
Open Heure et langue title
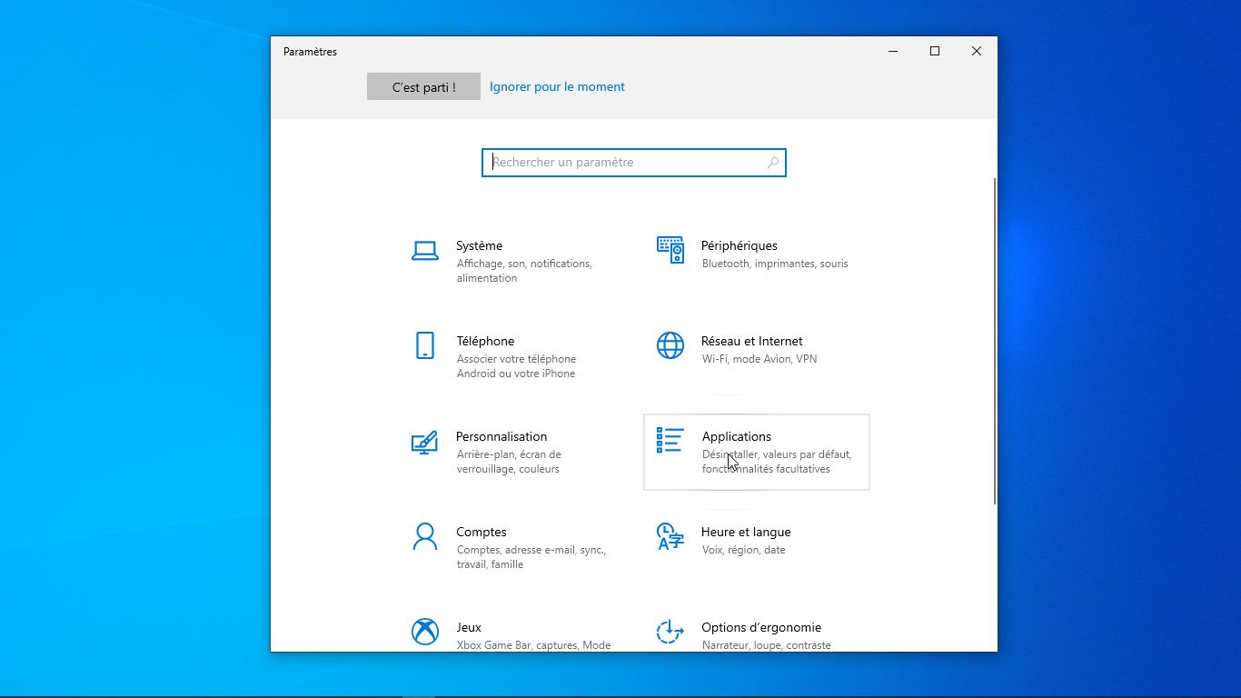coord(746,532)
